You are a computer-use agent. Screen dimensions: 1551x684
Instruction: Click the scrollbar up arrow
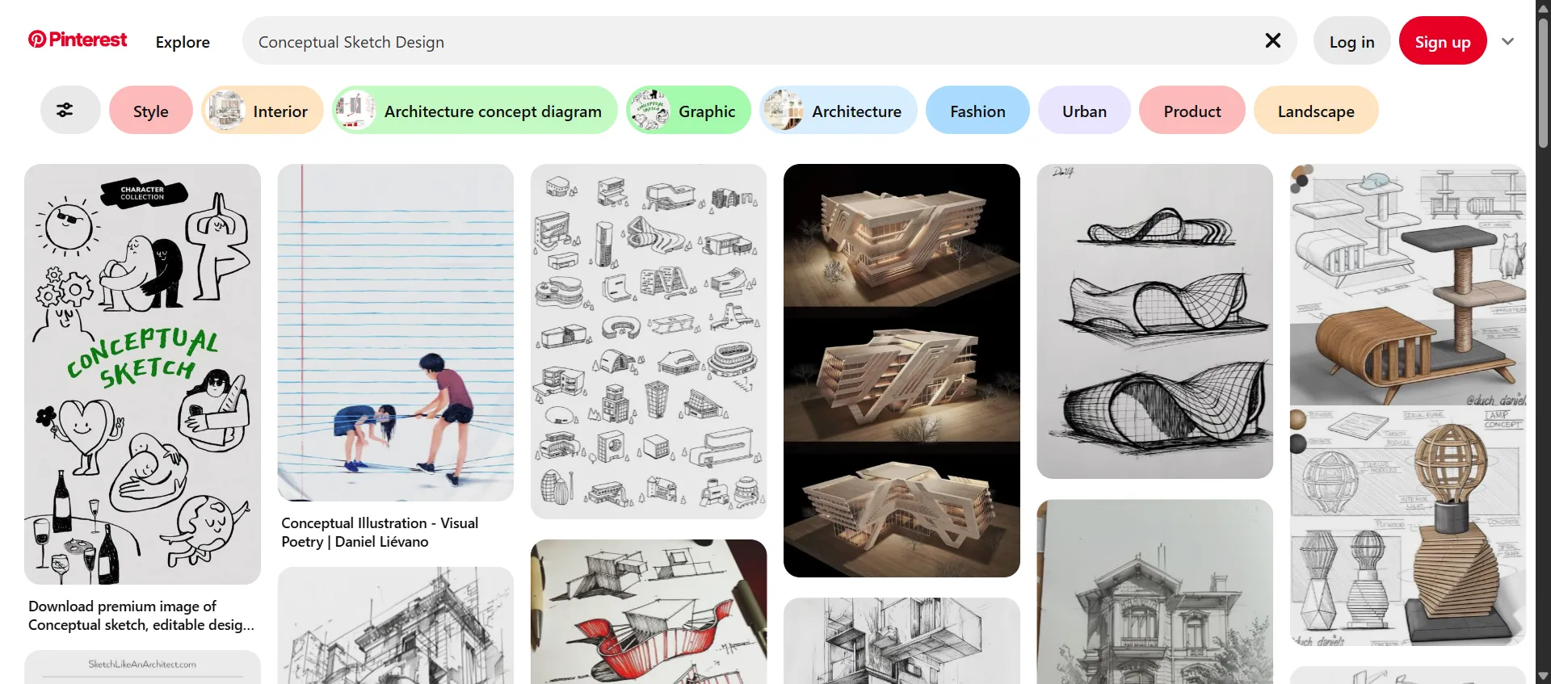pyautogui.click(x=1543, y=7)
